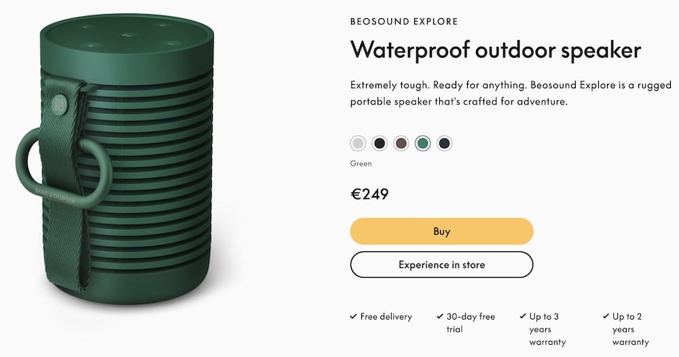Screen dimensions: 679x357
Task: Click the checkmark before Up to 3 years warranty
Action: [523, 316]
